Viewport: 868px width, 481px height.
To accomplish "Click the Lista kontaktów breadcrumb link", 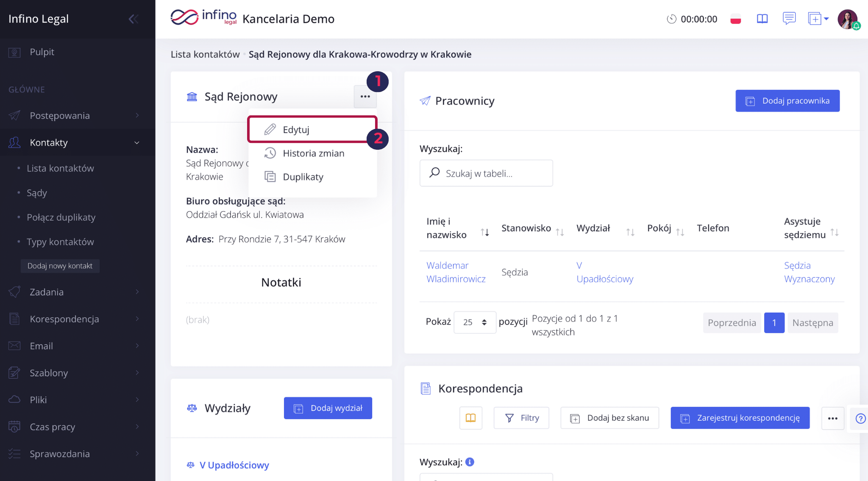I will click(205, 54).
